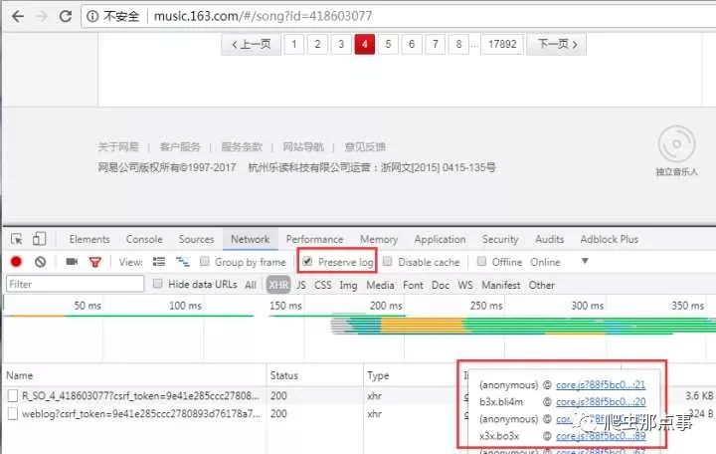Open the 客户服务 footer link
Image resolution: width=716 pixels, height=454 pixels.
(180, 146)
